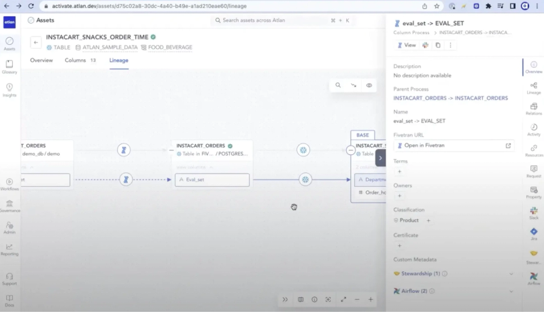
Task: Open Slack tab in right rail
Action: coord(534,213)
